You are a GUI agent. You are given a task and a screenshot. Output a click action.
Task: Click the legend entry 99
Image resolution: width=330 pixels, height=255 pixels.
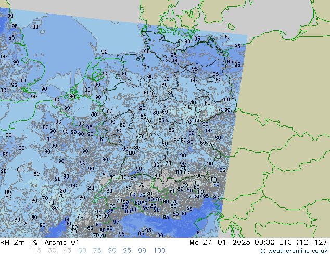tap(142, 251)
